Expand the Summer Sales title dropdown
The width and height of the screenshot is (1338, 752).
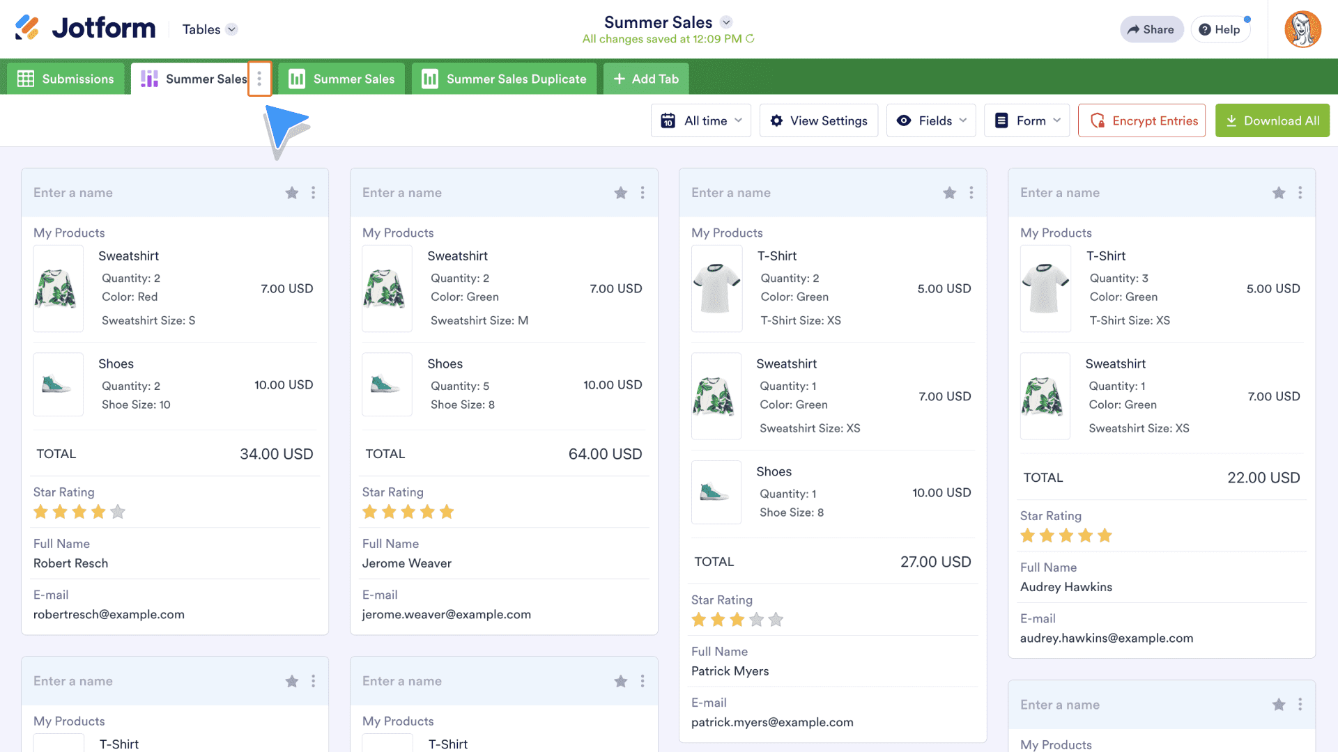pyautogui.click(x=726, y=22)
